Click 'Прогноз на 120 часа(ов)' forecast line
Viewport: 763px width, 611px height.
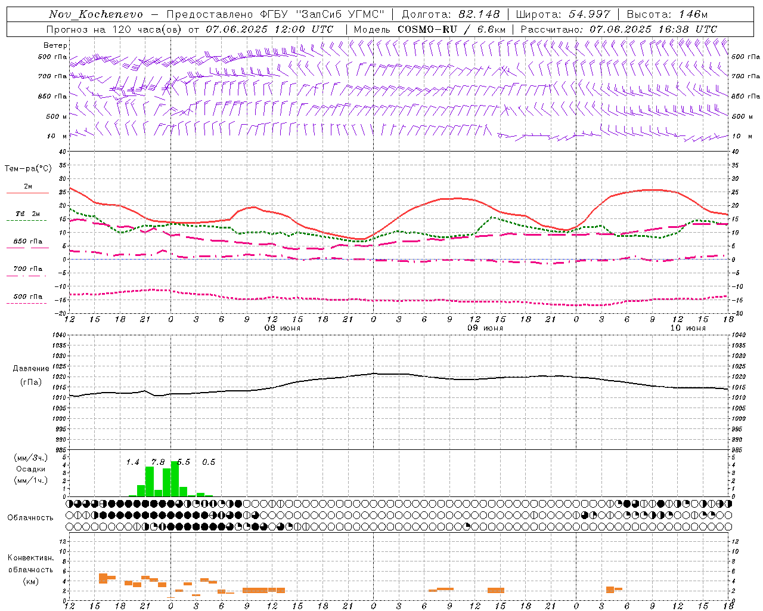pyautogui.click(x=114, y=29)
